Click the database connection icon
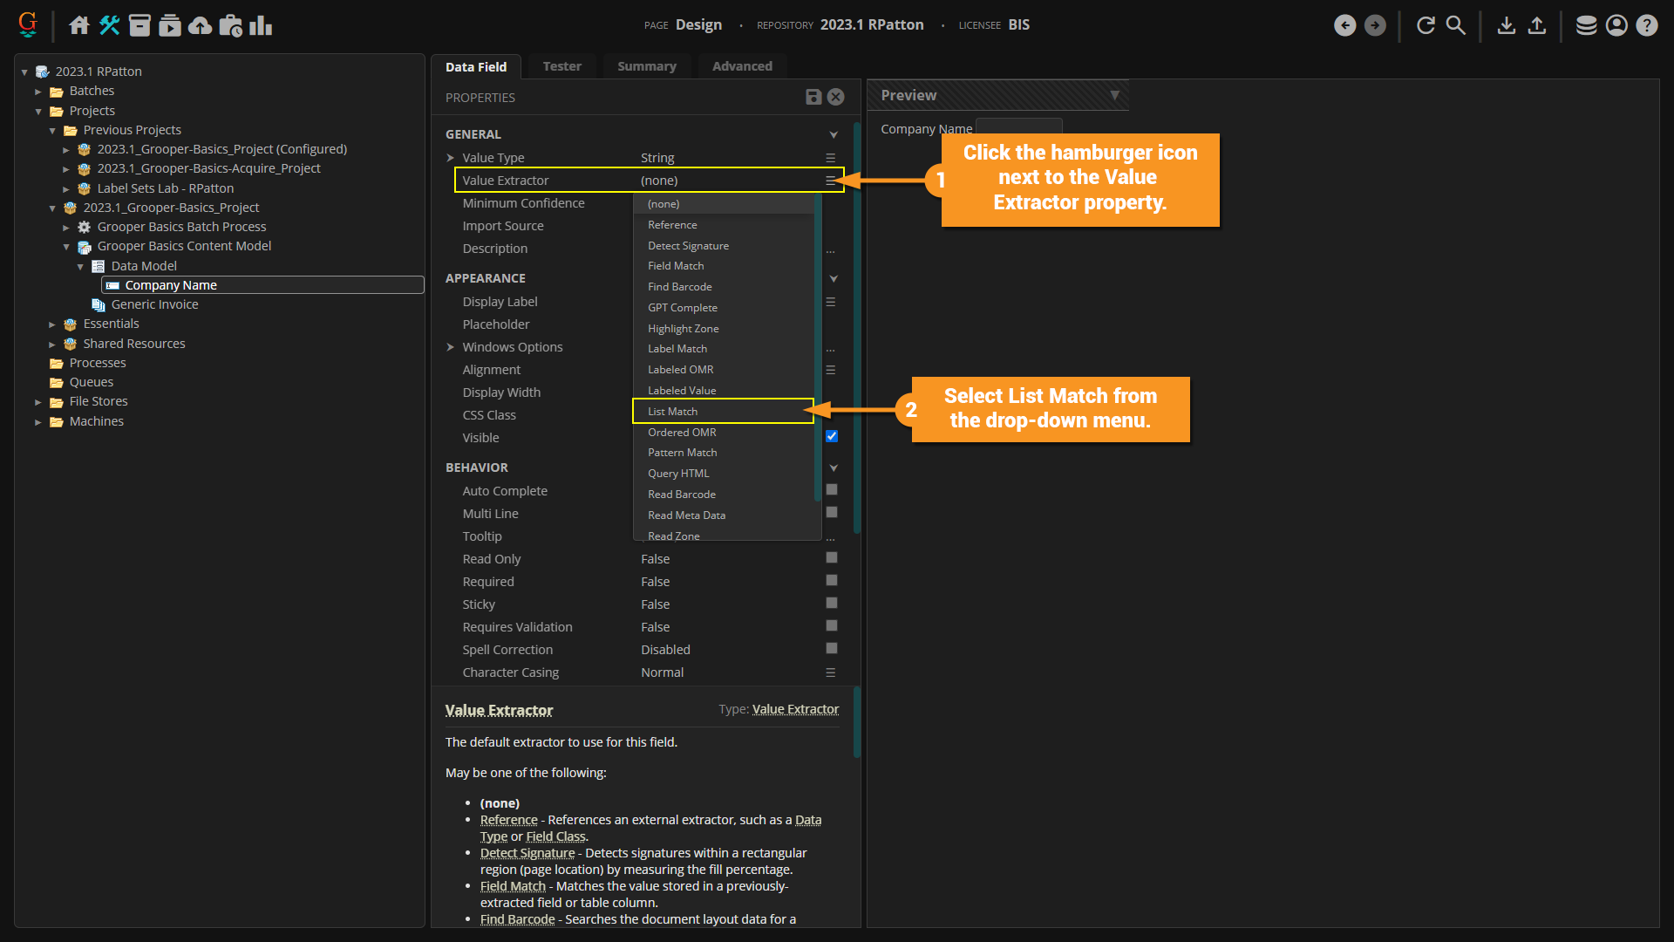This screenshot has height=942, width=1674. click(1586, 25)
